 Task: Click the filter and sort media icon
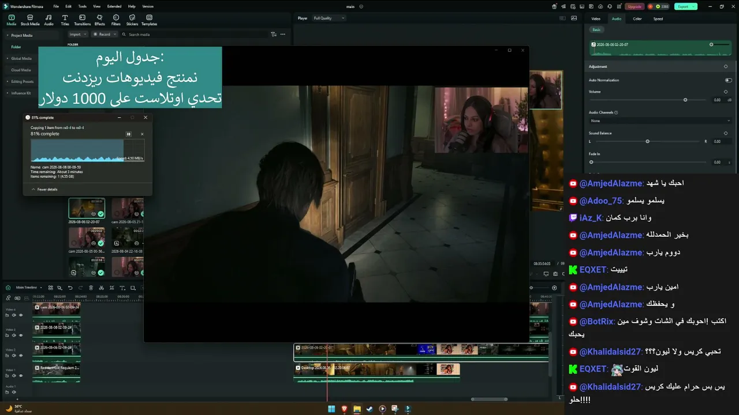tap(274, 35)
